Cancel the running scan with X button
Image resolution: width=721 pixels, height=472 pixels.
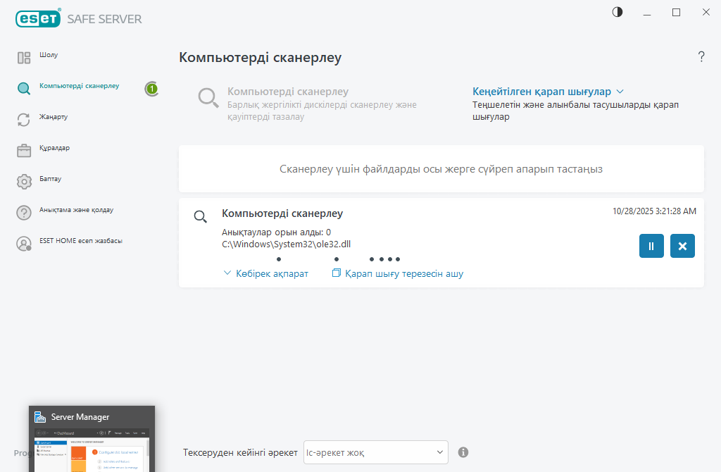682,246
